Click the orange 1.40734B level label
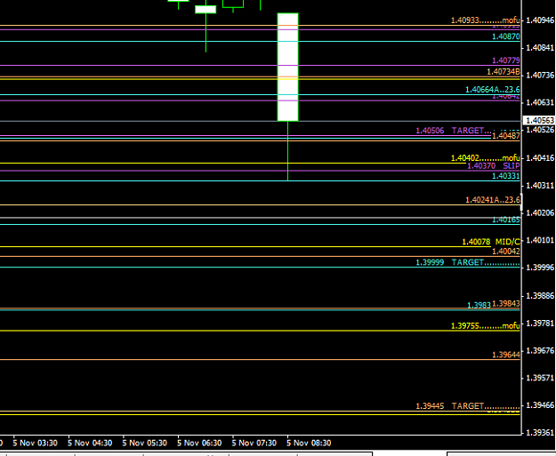Image resolution: width=556 pixels, height=456 pixels. coord(504,72)
